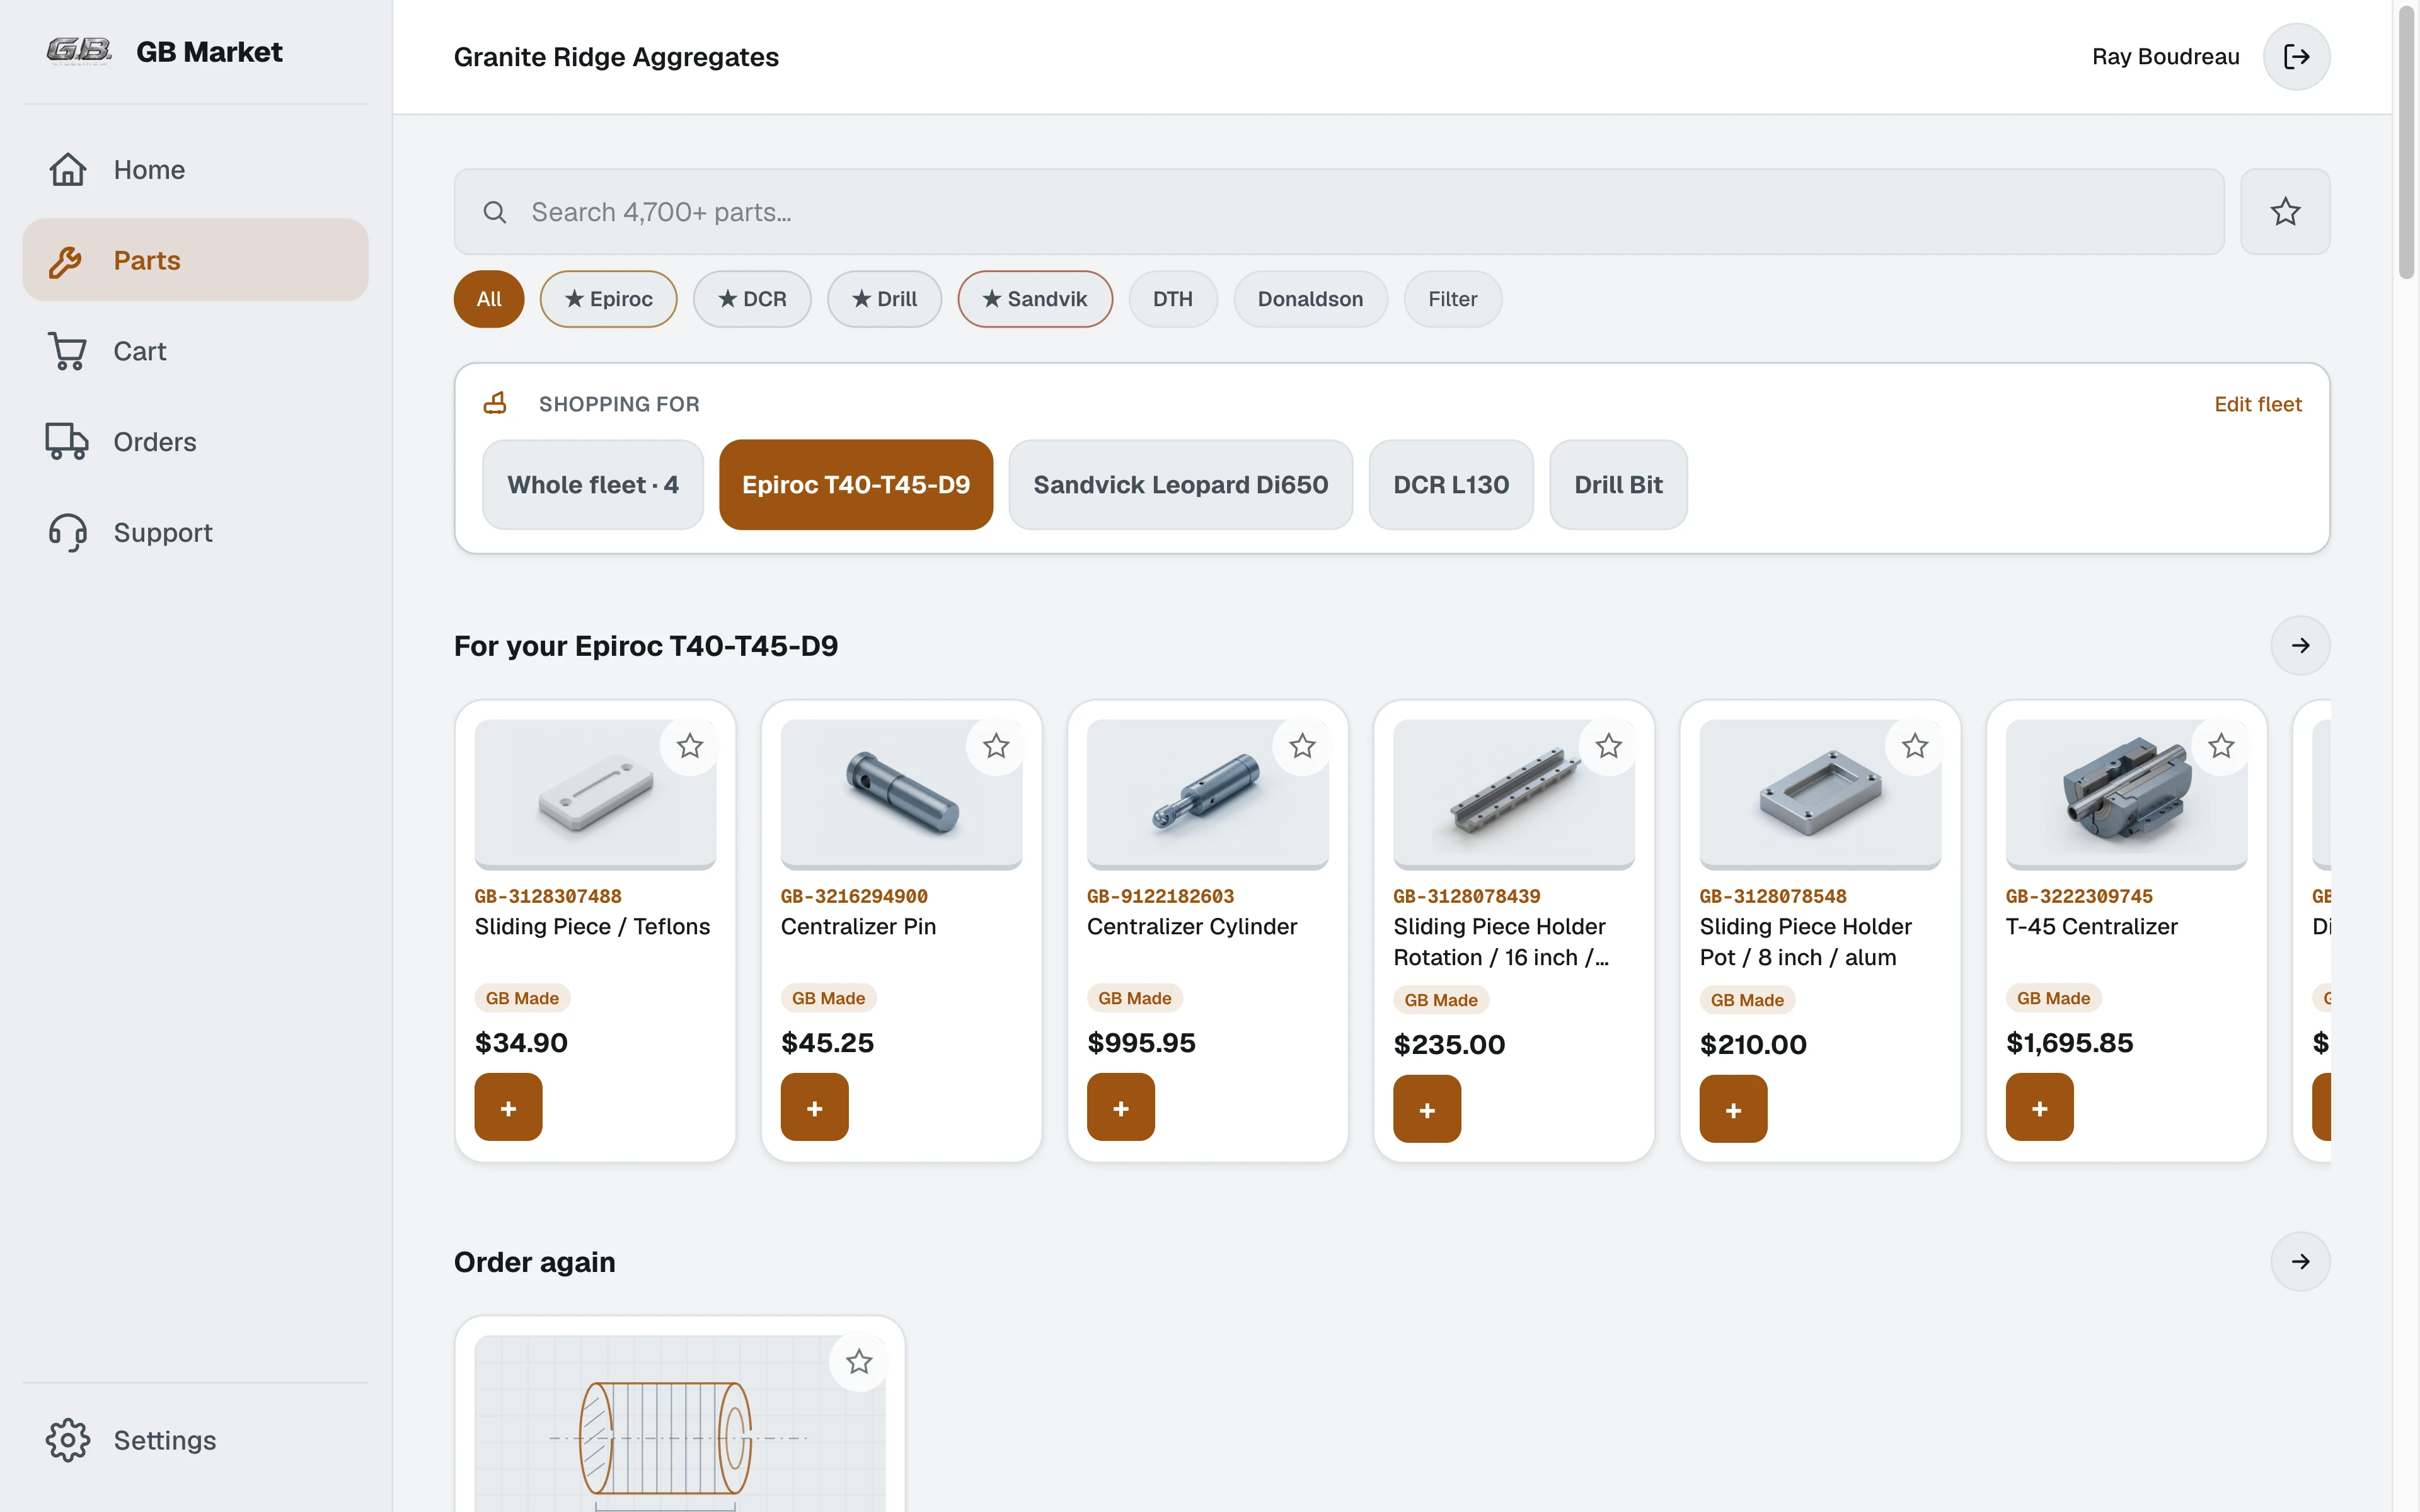View Orders in sidebar
The width and height of the screenshot is (2420, 1512).
click(195, 442)
